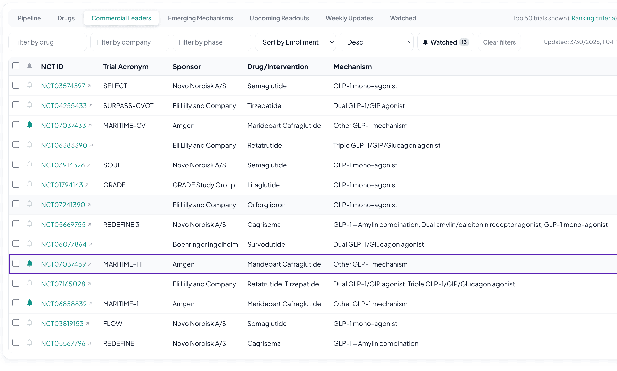Viewport: 617px width, 371px height.
Task: Open the Desc sort order dropdown
Action: [x=377, y=42]
